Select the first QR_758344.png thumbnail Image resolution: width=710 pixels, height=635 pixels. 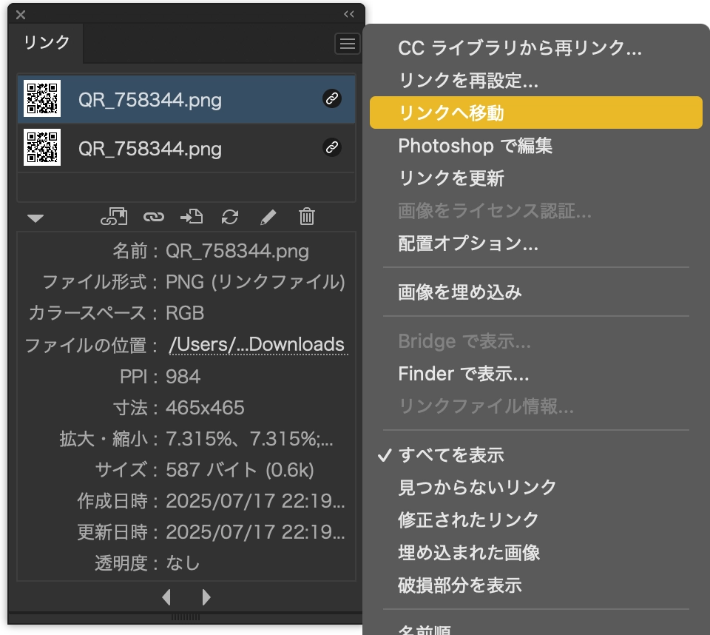[x=42, y=98]
